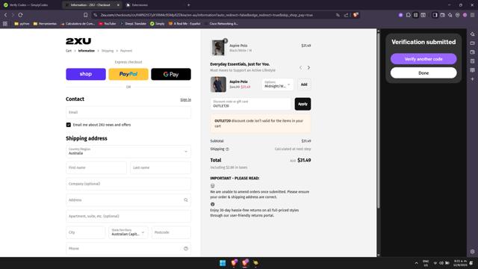Pay with the Shop express button

coord(86,74)
